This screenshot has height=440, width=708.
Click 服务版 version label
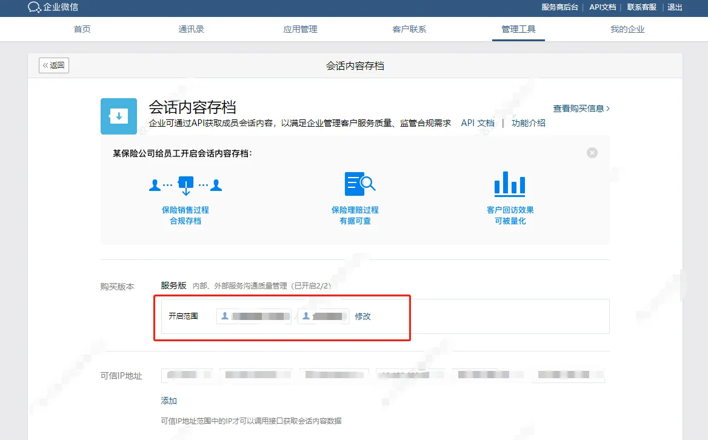173,285
